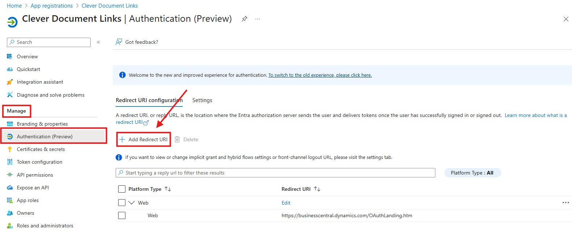The image size is (572, 231).
Task: Click the Owners people icon
Action: coord(10,213)
